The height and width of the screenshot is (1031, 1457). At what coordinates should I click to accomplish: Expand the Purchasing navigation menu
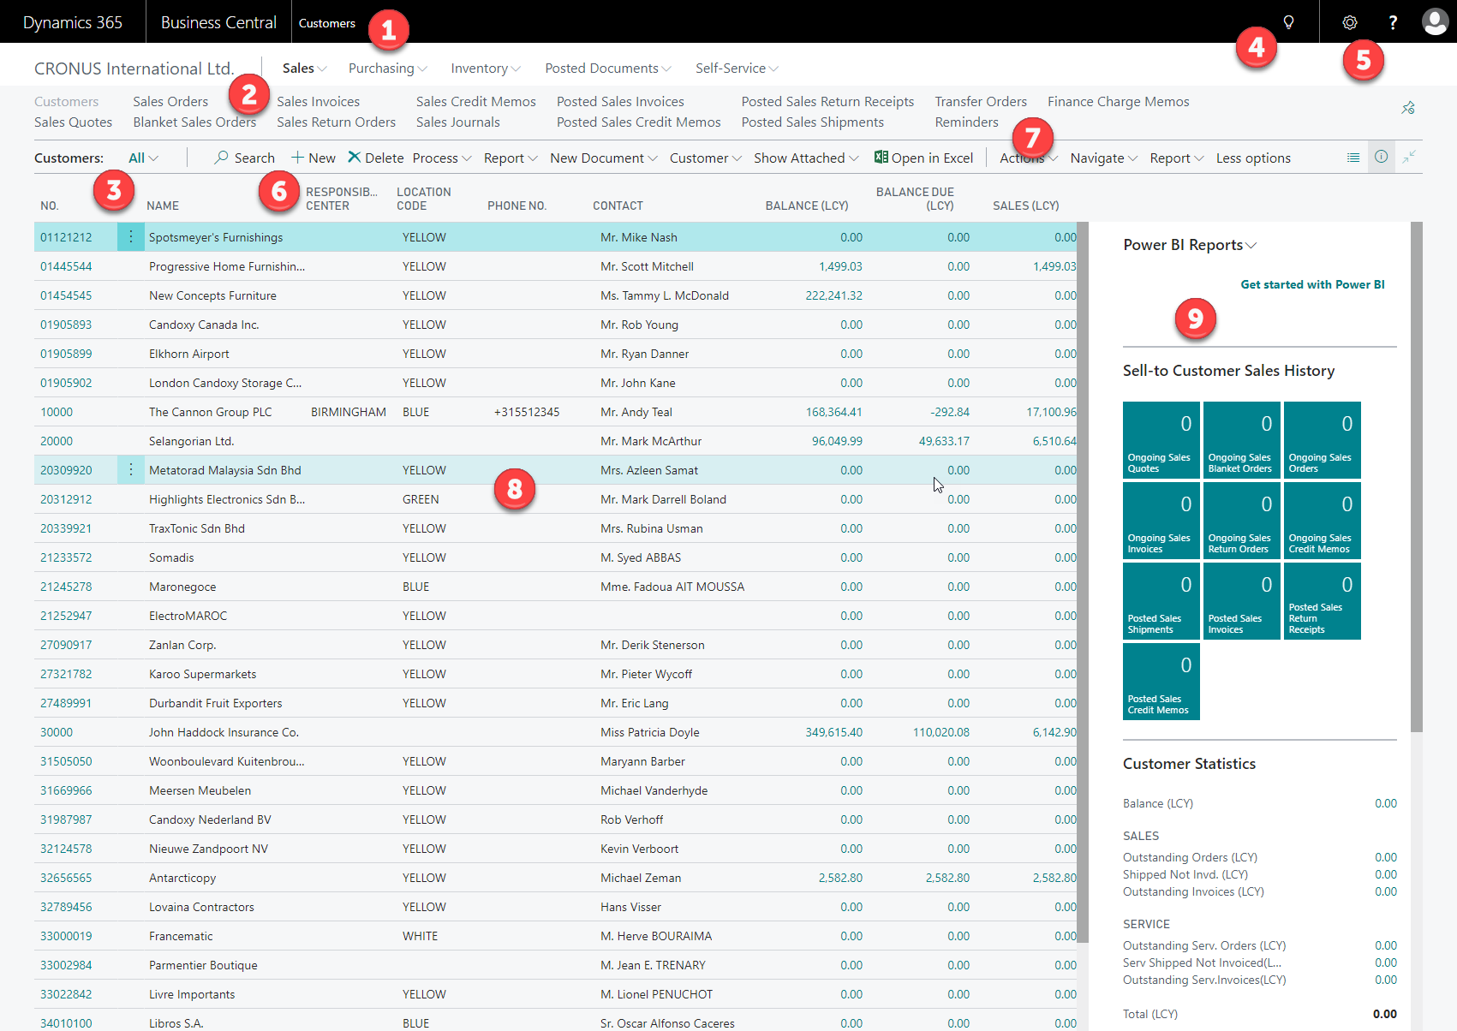coord(387,69)
